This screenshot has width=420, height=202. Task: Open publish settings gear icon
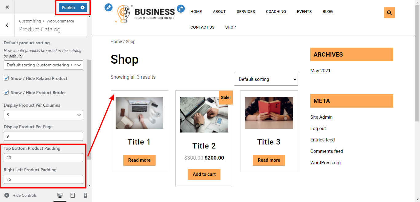[x=82, y=7]
